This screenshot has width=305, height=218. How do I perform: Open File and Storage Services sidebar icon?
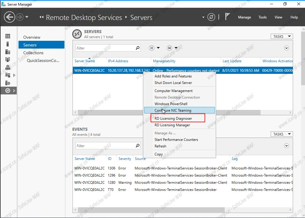[x=8, y=75]
